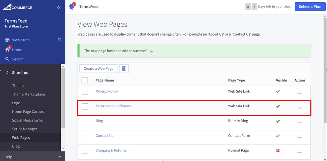Open notifications bell icon
Viewport: 327px width, 161px height.
[72, 7]
